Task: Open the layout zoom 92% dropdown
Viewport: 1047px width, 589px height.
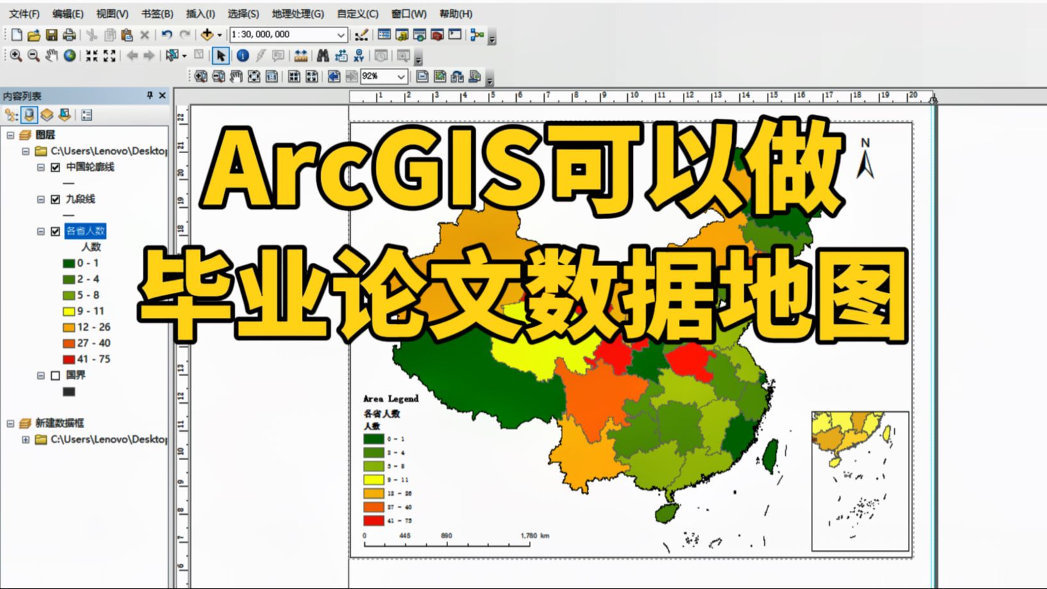Action: (x=401, y=77)
